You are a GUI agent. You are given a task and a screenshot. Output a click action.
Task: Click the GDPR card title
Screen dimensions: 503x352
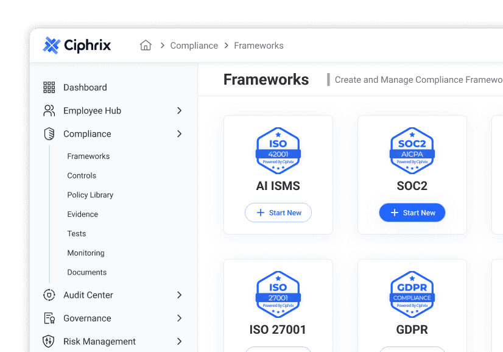point(412,329)
